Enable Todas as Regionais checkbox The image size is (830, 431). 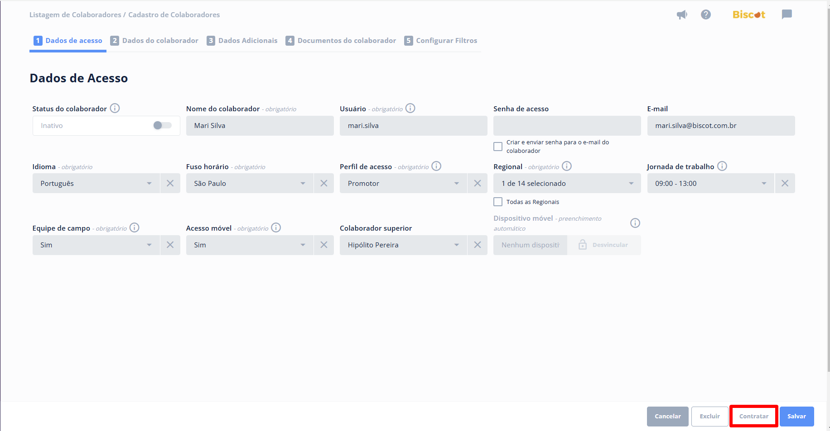pyautogui.click(x=498, y=202)
